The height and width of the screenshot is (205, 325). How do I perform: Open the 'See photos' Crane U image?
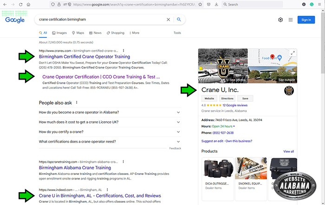click(223, 66)
